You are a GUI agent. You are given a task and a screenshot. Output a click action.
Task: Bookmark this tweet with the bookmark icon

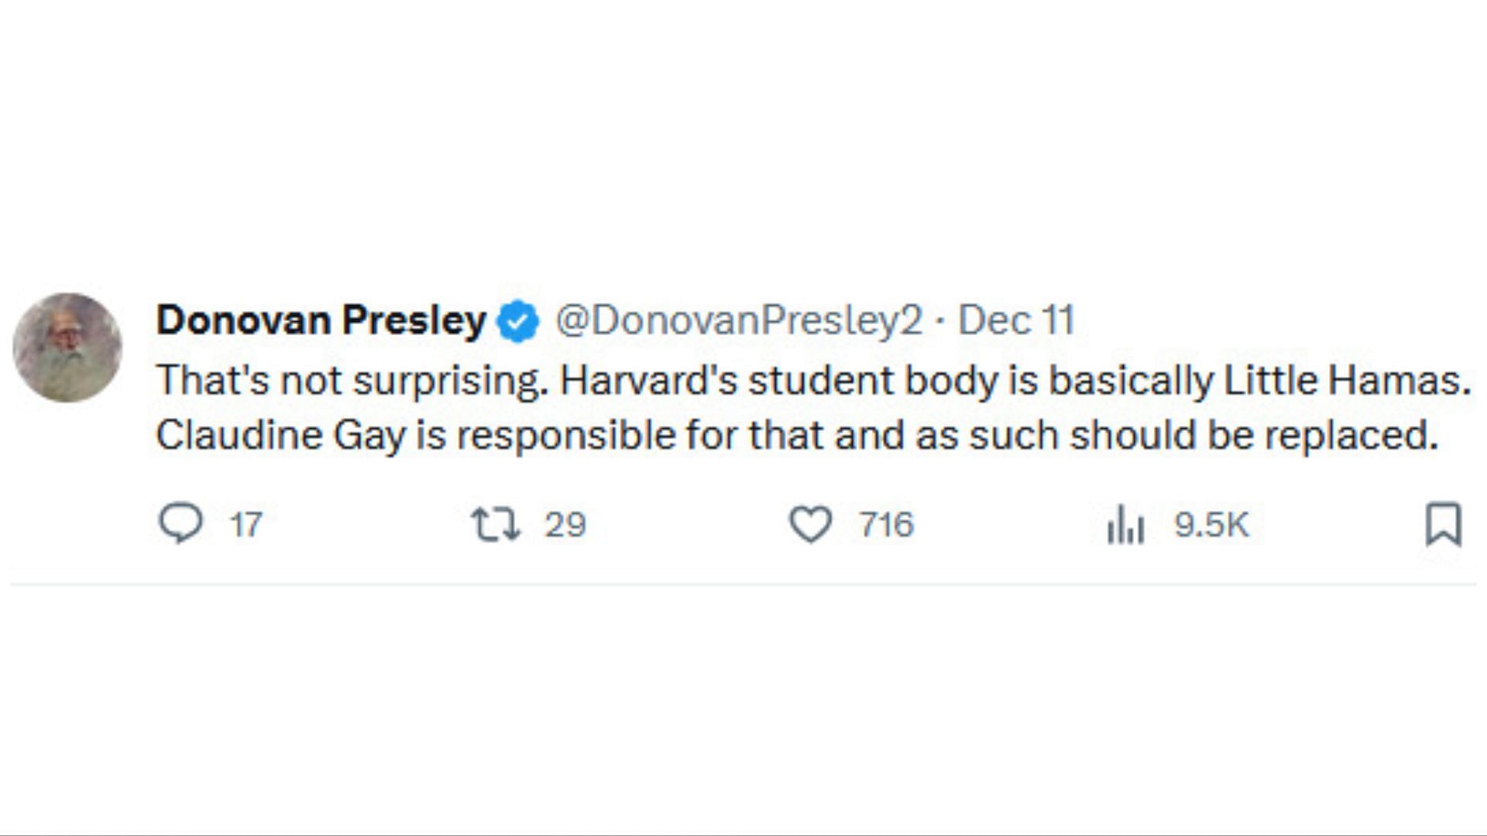coord(1444,524)
